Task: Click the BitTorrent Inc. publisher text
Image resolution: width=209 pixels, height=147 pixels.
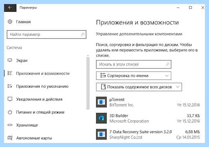Action: click(x=122, y=105)
